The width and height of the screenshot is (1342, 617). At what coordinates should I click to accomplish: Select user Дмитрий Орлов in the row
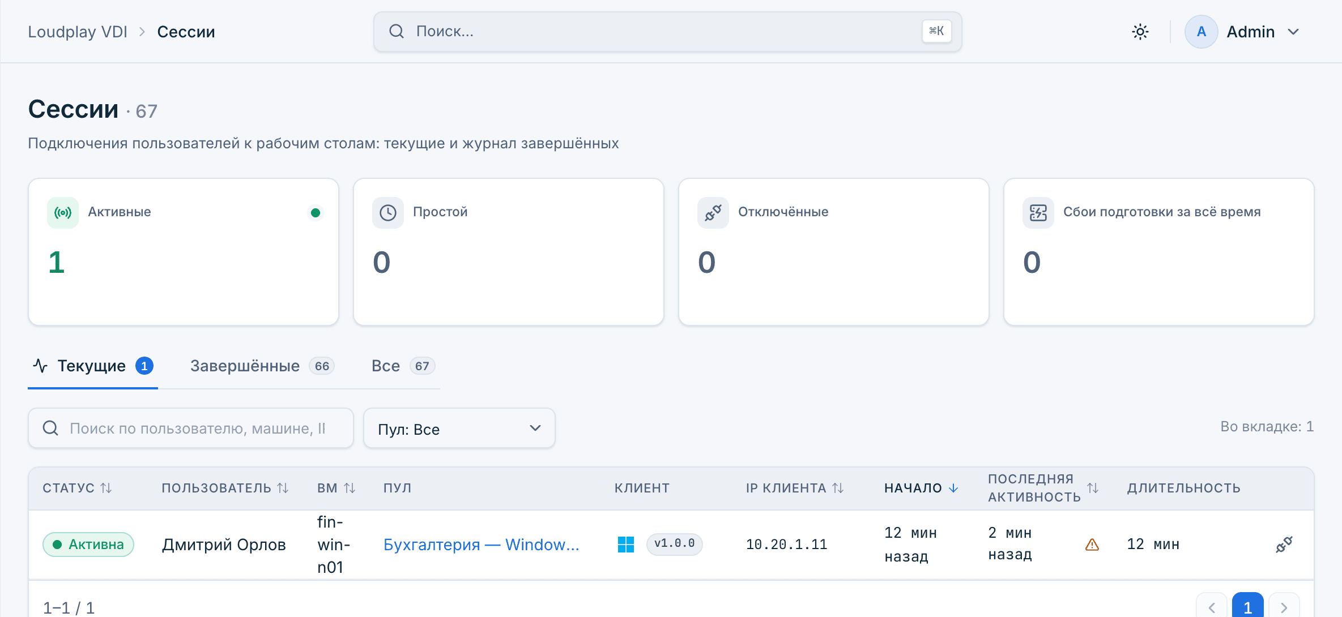coord(224,545)
